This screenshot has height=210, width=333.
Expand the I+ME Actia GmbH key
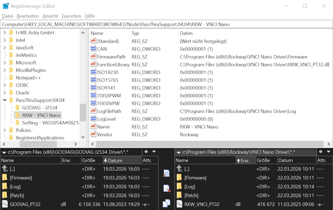tap(5, 33)
